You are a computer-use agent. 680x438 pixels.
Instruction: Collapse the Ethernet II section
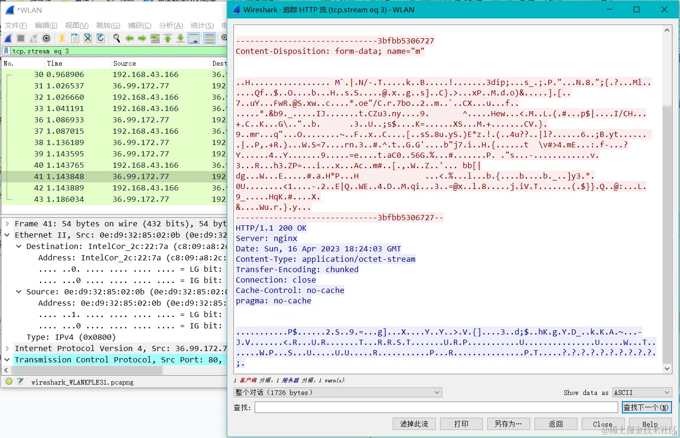(7, 235)
